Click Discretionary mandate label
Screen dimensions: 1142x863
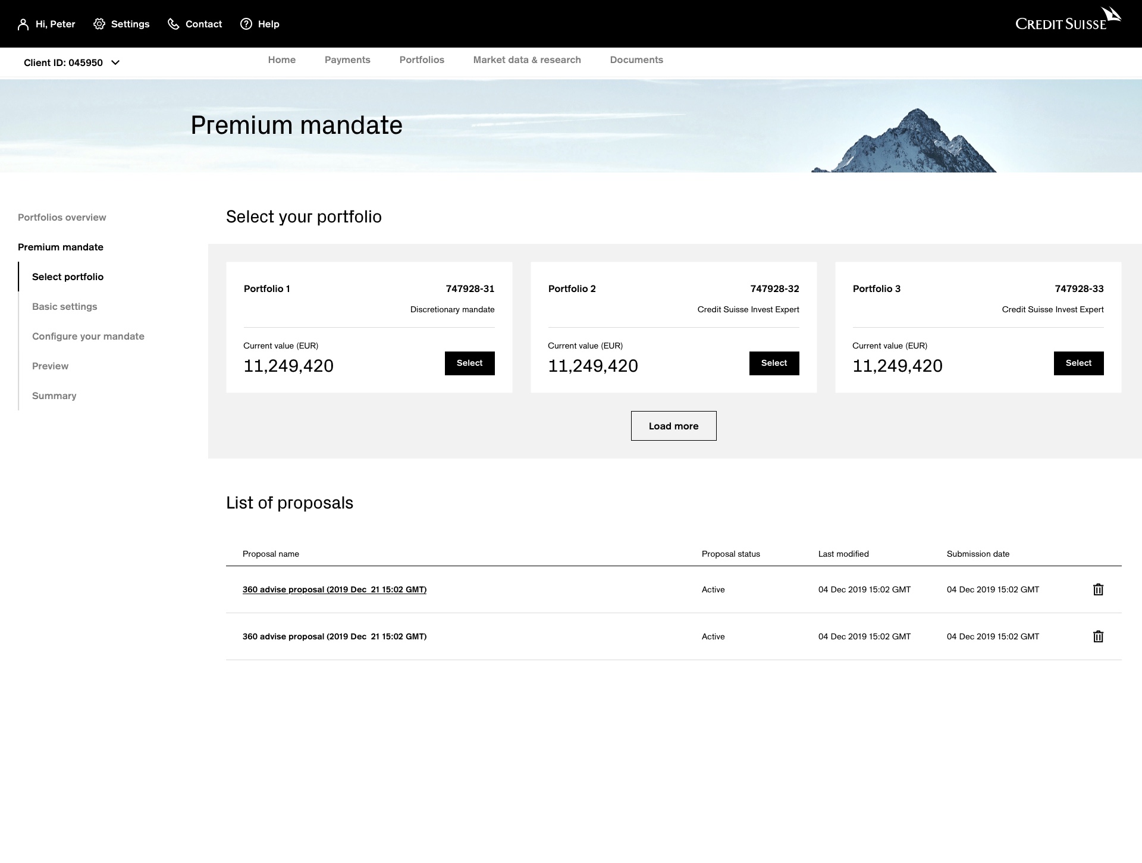point(452,309)
